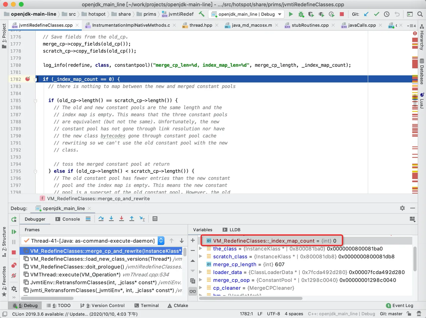Stop the process with the top toolbar red square
This screenshot has width=426, height=318.
click(x=342, y=14)
